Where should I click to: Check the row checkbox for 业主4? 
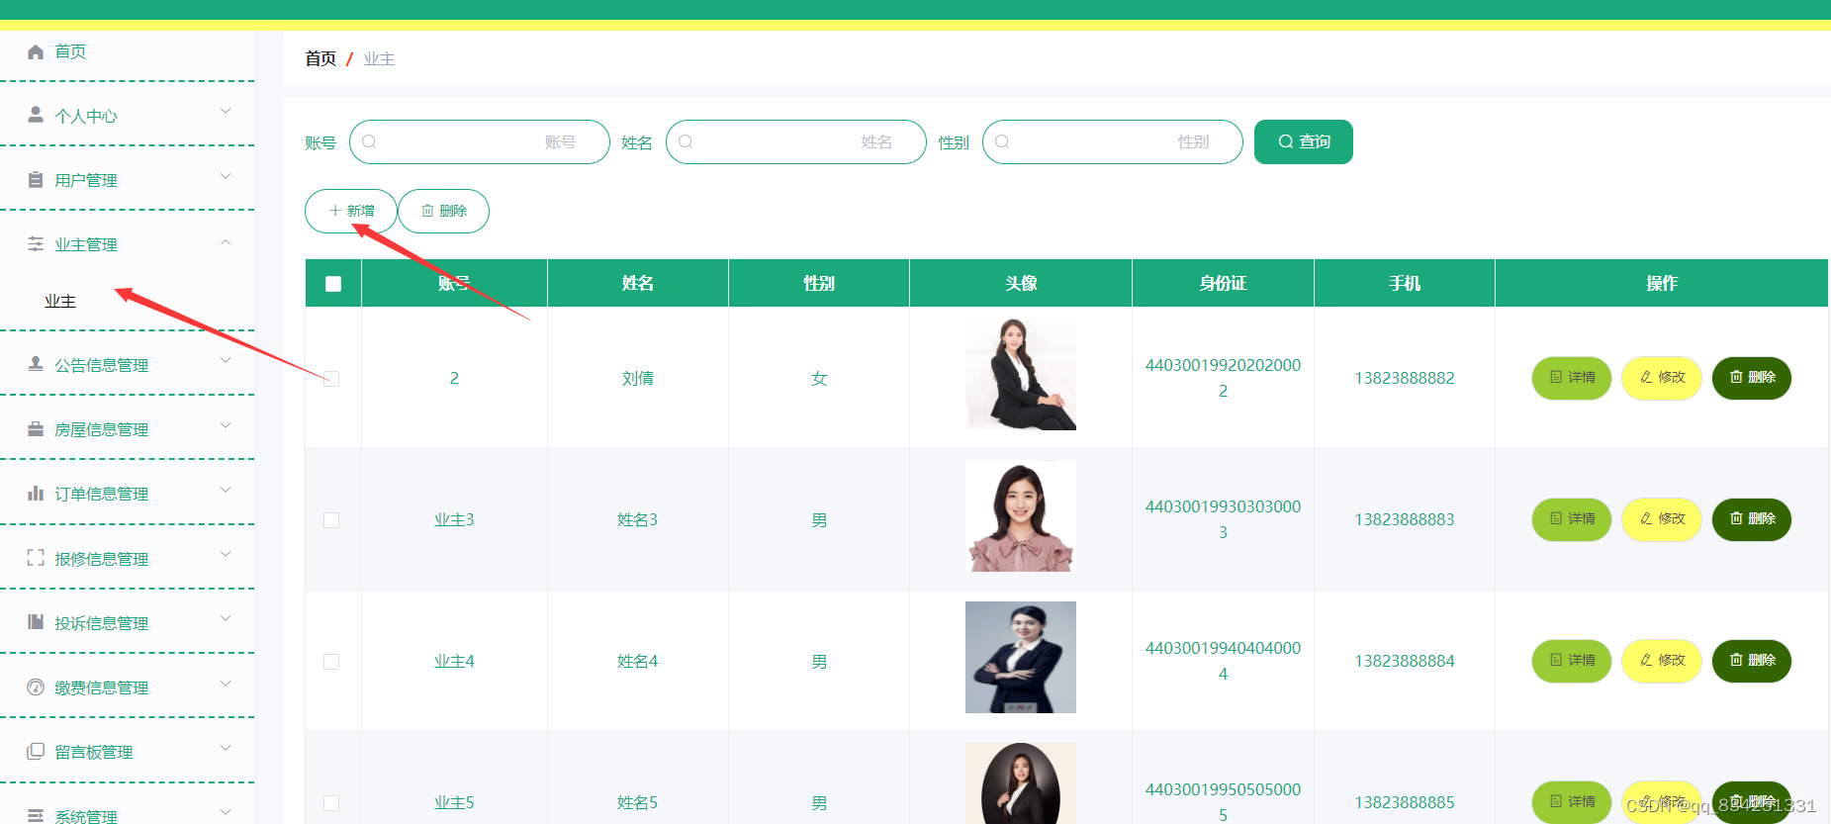click(x=331, y=662)
